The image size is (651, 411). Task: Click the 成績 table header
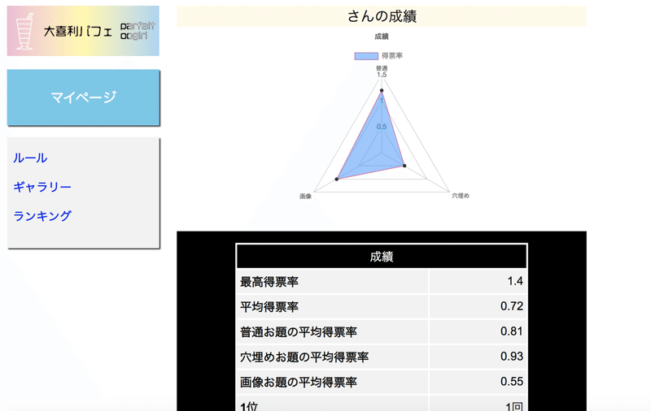(382, 257)
